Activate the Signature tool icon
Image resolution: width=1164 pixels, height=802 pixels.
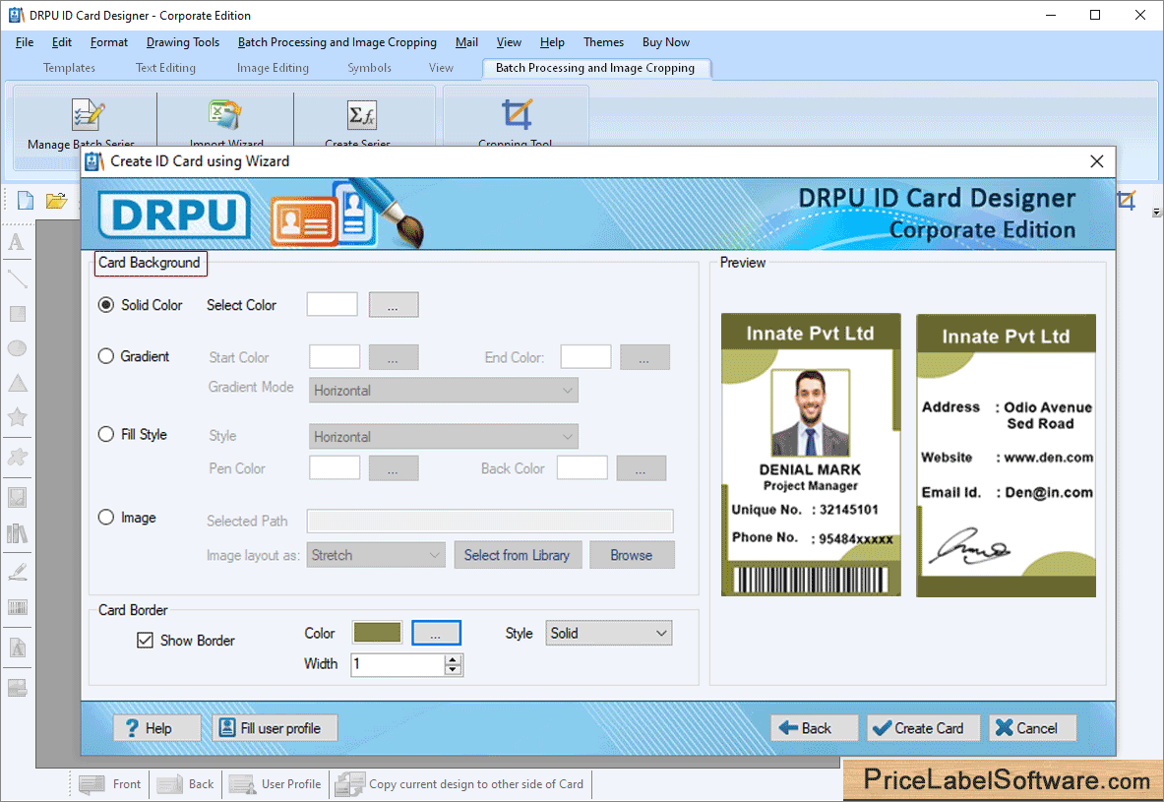[x=17, y=571]
